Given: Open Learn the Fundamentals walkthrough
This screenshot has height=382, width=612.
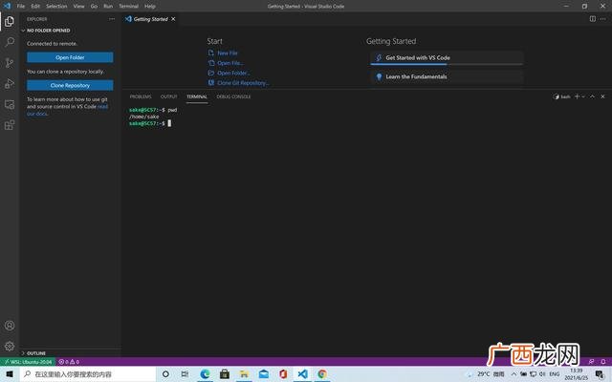Looking at the screenshot, I should 447,76.
